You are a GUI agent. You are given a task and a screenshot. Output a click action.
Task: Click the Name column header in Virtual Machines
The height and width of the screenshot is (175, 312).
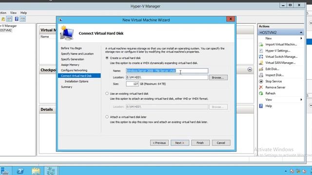[44, 37]
